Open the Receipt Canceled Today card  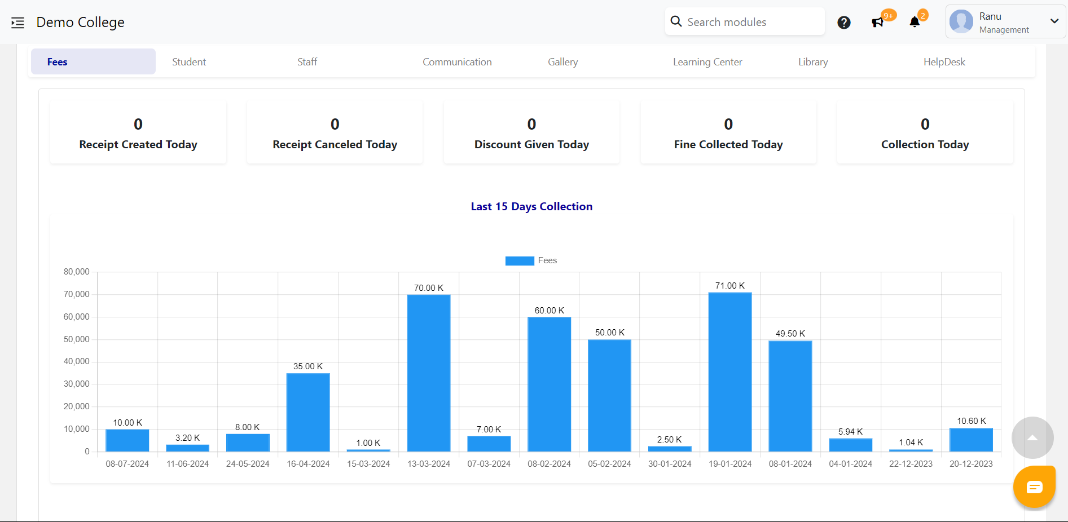(x=335, y=133)
